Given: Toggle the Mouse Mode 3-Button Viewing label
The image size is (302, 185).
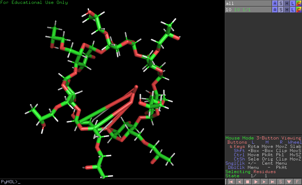Looking at the screenshot, I should tap(263, 138).
